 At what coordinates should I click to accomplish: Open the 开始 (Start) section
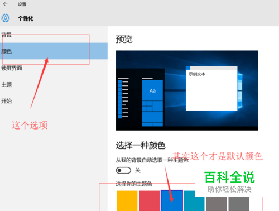coord(54,101)
